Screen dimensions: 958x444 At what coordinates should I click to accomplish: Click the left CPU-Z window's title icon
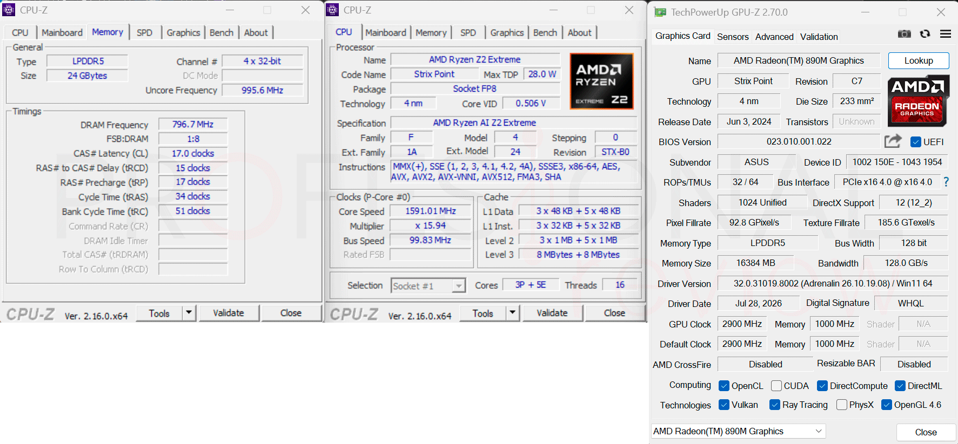click(9, 10)
